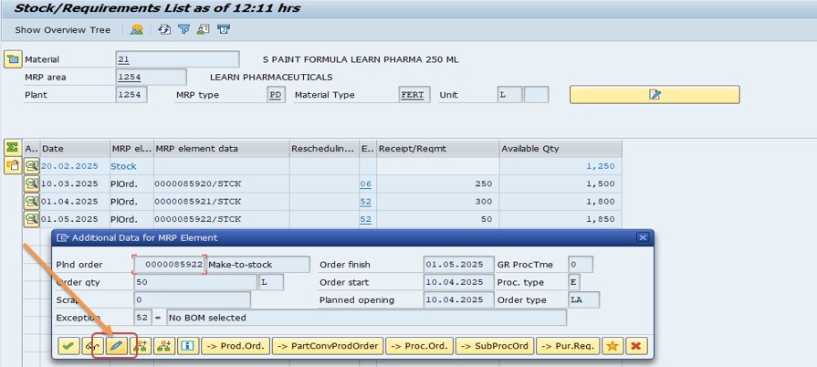Screen dimensions: 817x367
Task: Click exception link 52 in 01.05.2025 row
Action: 366,219
